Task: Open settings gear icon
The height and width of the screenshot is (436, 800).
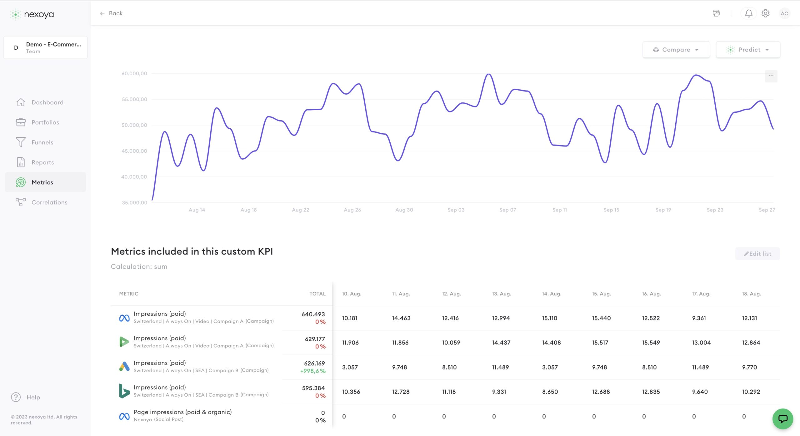Action: coord(765,13)
